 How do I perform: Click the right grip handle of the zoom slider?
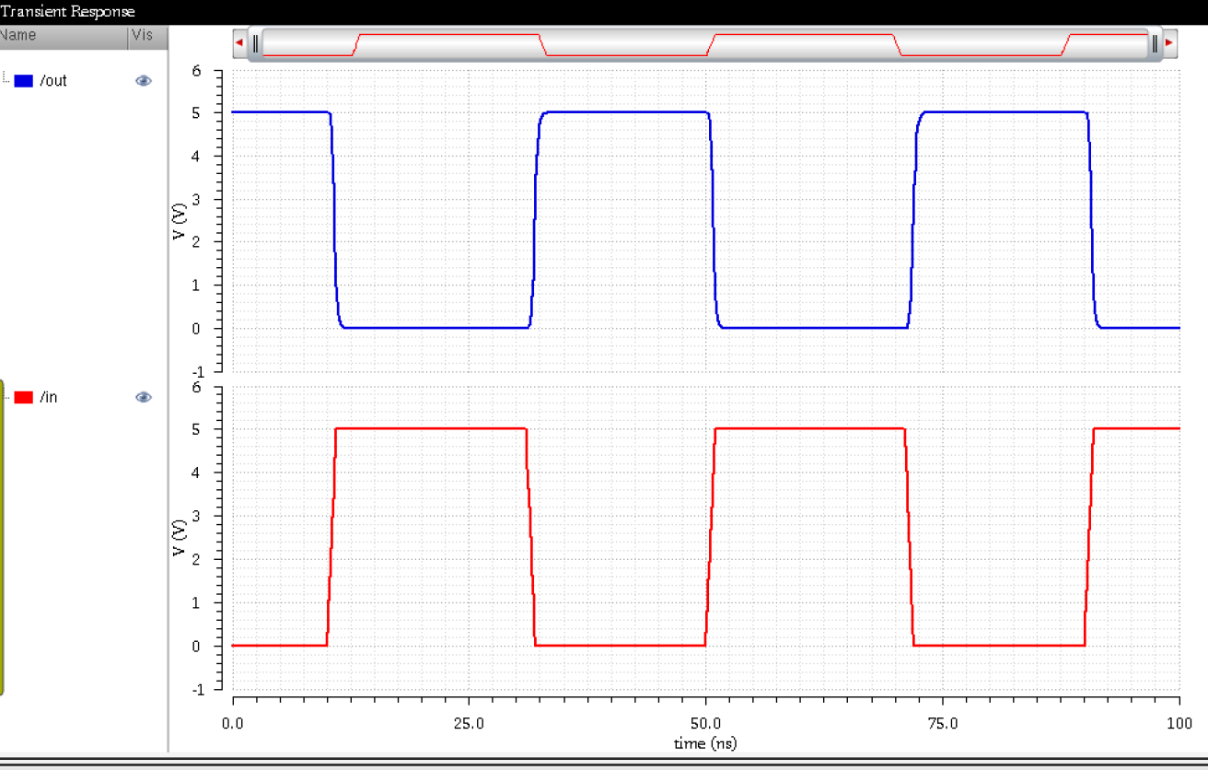tap(1154, 42)
